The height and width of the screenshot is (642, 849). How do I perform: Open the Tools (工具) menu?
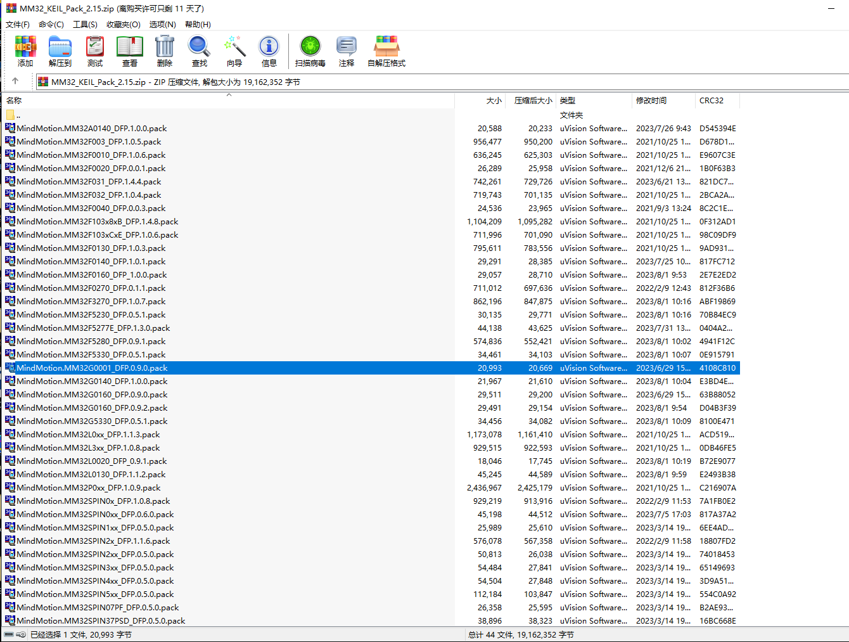tap(85, 24)
